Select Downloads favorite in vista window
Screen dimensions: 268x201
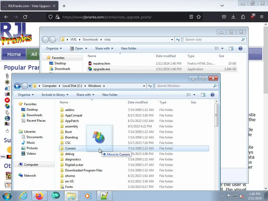pos(62,69)
